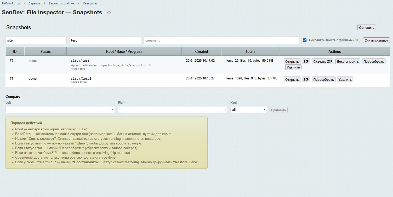Image resolution: width=393 pixels, height=197 pixels.
Task: Go to "Инспектор файлов" via breadcrumb
Action: point(62,3)
